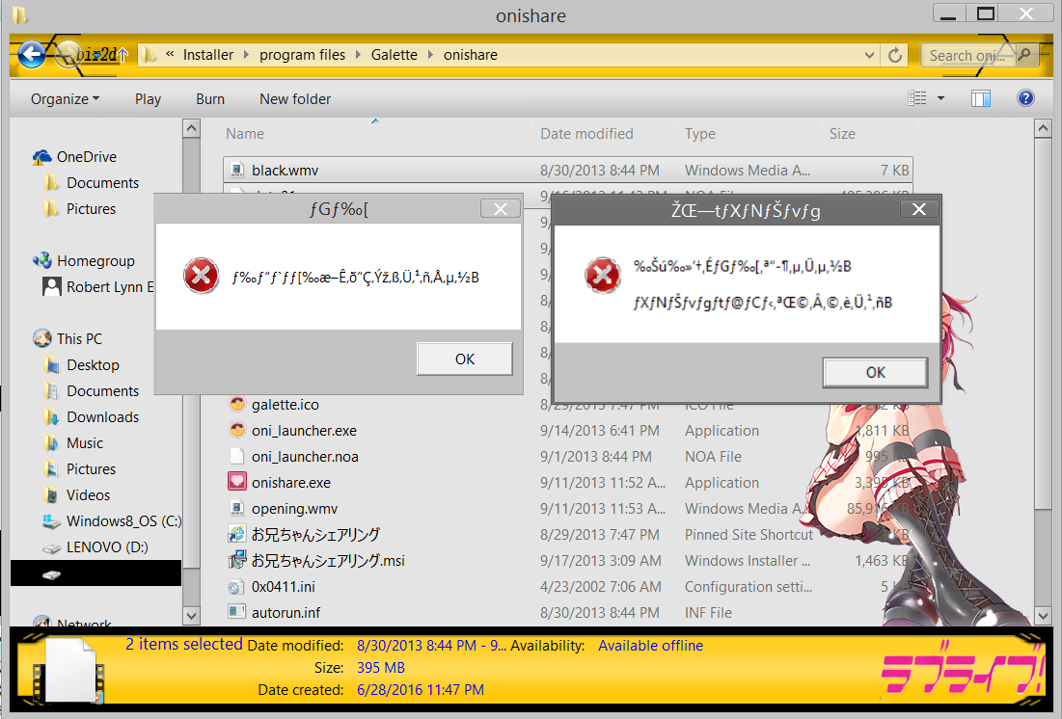Expand the arrow after Galette breadcrumb
This screenshot has width=1062, height=719.
pos(430,55)
